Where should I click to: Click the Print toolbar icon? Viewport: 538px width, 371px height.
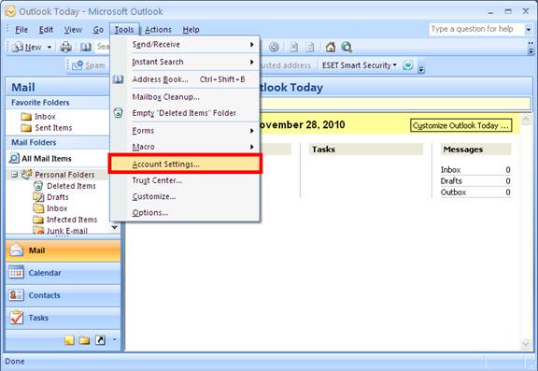[x=66, y=47]
